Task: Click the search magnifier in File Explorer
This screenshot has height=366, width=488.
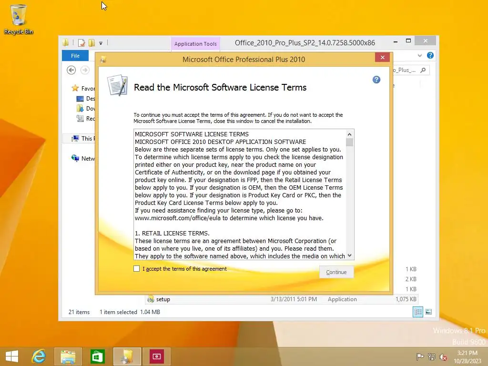Action: 423,70
